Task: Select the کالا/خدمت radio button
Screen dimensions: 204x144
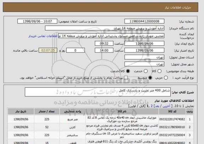Action: tap(128, 71)
